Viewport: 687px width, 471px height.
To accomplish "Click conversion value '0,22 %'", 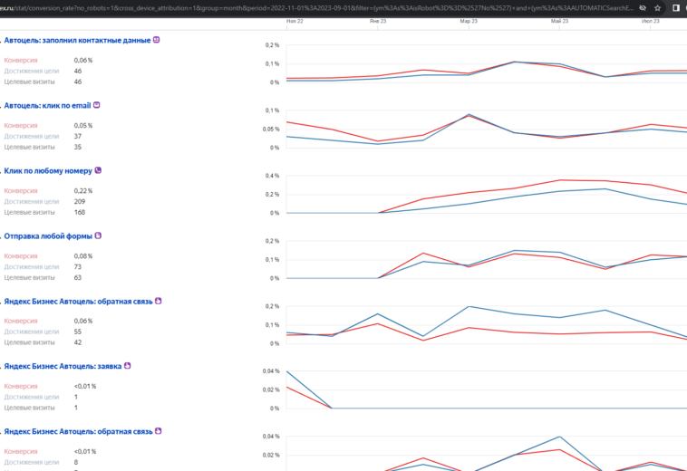I will [x=83, y=190].
